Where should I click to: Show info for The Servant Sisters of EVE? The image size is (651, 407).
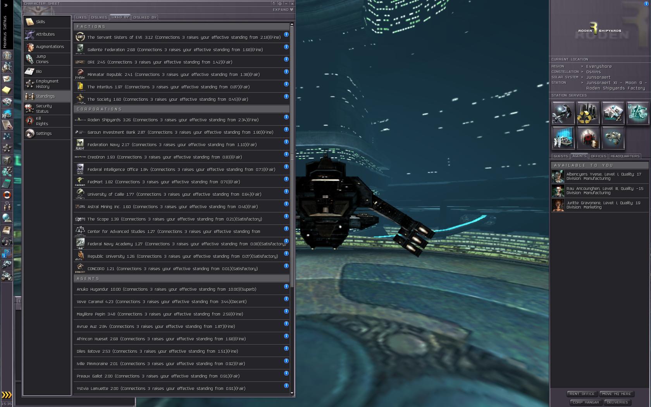click(x=286, y=34)
